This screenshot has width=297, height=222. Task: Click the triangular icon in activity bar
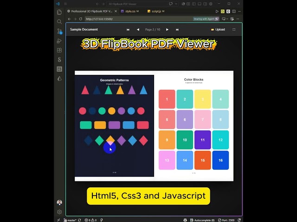pos(59,79)
